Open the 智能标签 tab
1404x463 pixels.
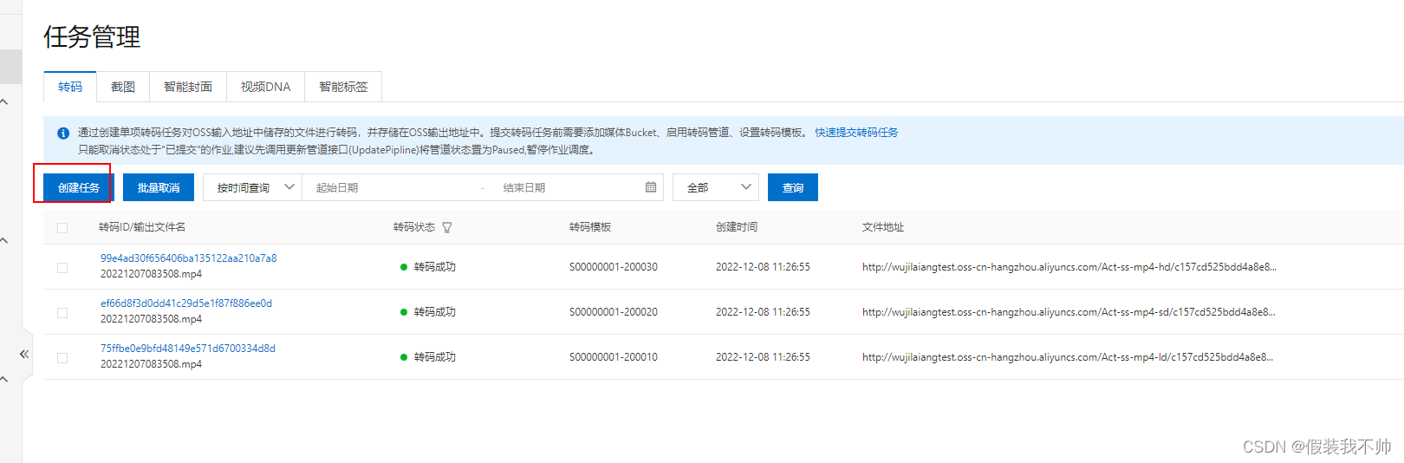[x=343, y=87]
